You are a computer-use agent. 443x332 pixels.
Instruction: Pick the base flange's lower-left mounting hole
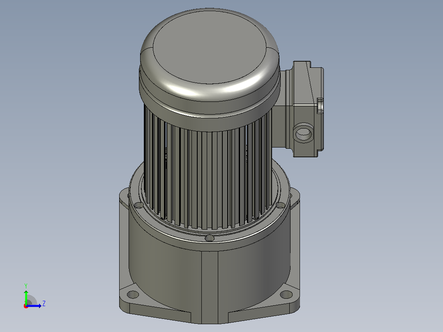coord(132,295)
